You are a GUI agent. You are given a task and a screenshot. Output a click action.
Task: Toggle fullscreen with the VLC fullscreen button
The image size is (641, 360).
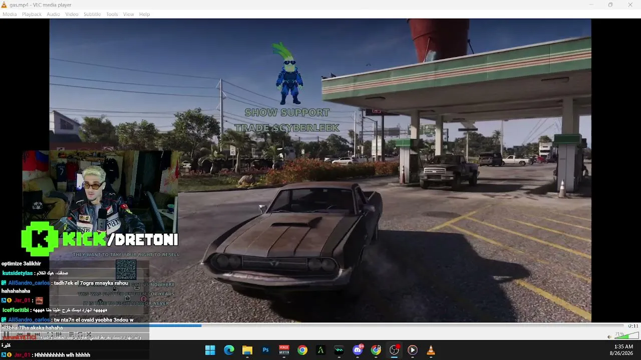pos(50,334)
